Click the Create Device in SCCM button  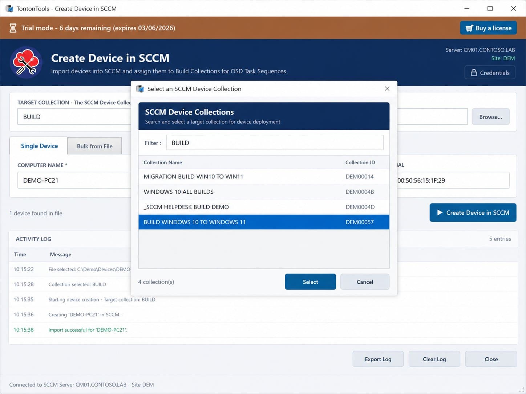(473, 213)
